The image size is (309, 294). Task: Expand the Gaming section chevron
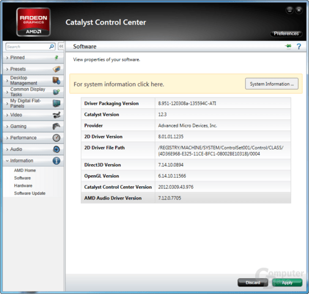tap(7, 126)
